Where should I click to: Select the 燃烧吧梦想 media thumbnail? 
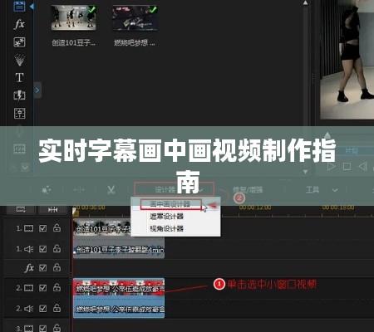135,18
